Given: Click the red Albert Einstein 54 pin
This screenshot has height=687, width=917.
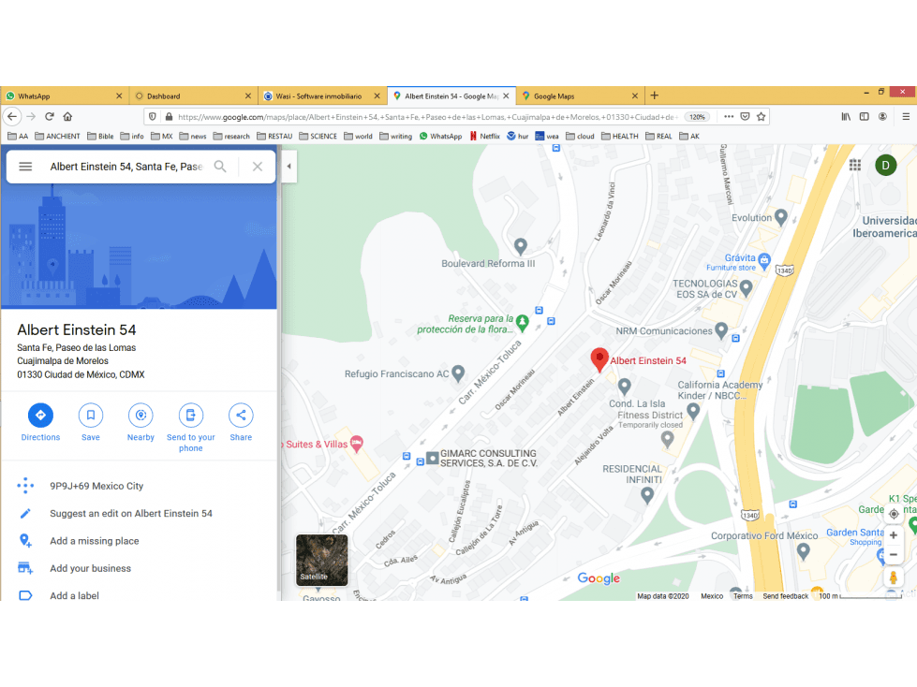Looking at the screenshot, I should [x=599, y=359].
